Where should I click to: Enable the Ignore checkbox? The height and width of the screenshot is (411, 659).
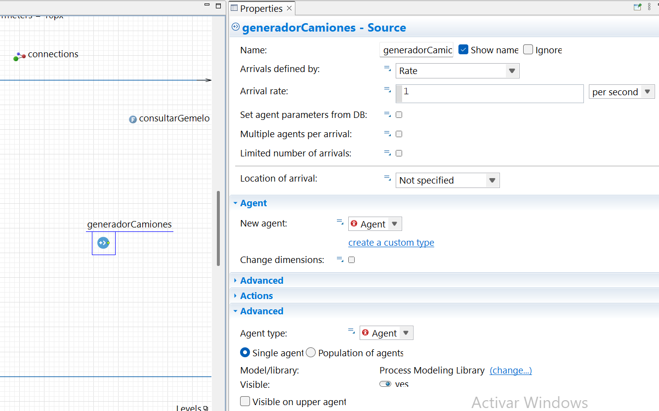528,49
